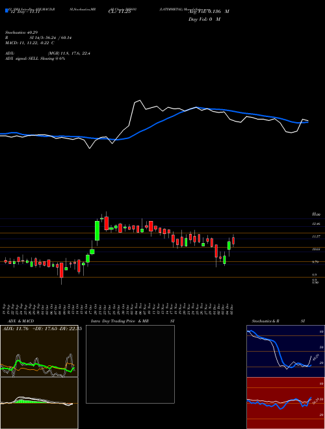Click the 12.46 price axis label
This screenshot has width=325, height=429.
point(317,224)
